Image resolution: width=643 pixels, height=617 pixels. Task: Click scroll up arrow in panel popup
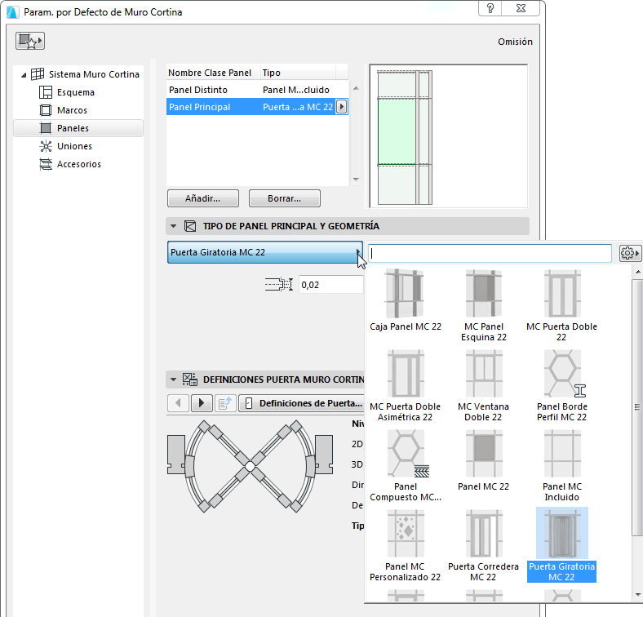coord(637,272)
